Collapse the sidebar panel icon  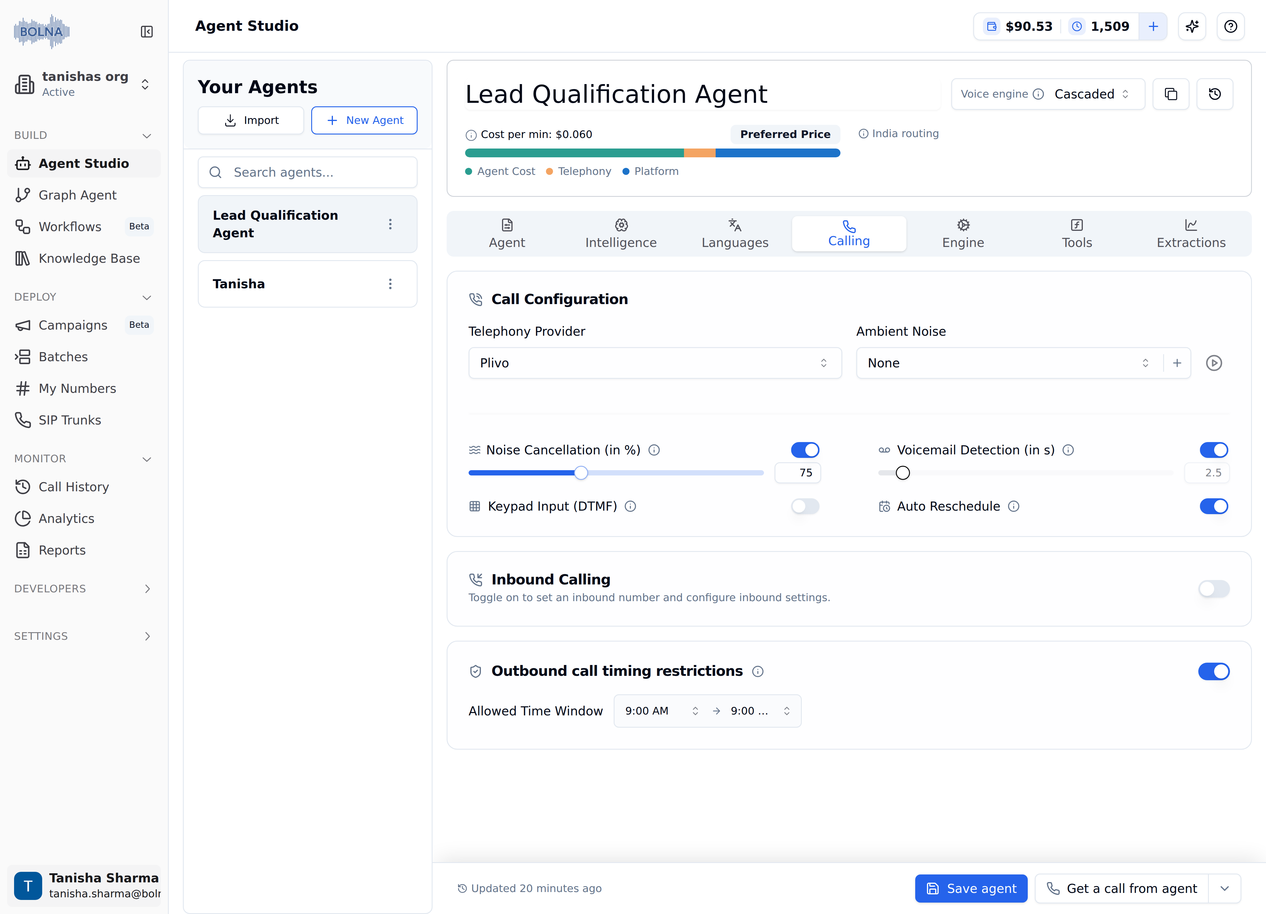click(x=147, y=32)
